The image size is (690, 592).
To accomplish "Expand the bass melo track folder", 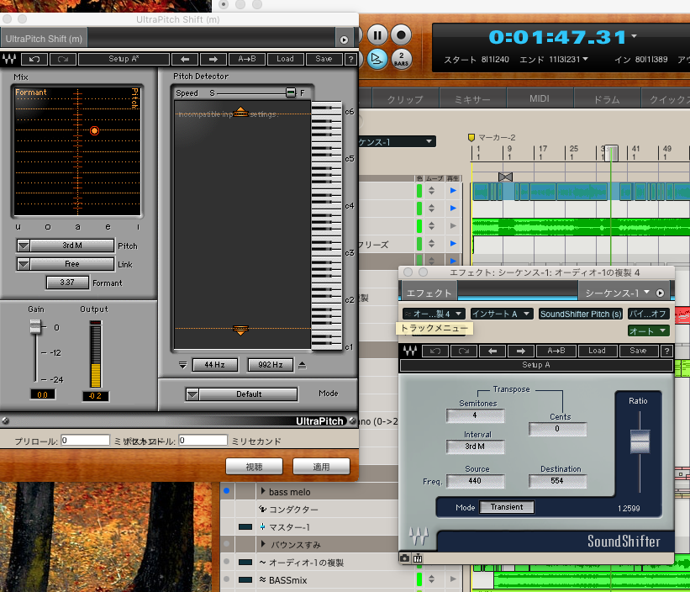I will [x=263, y=491].
